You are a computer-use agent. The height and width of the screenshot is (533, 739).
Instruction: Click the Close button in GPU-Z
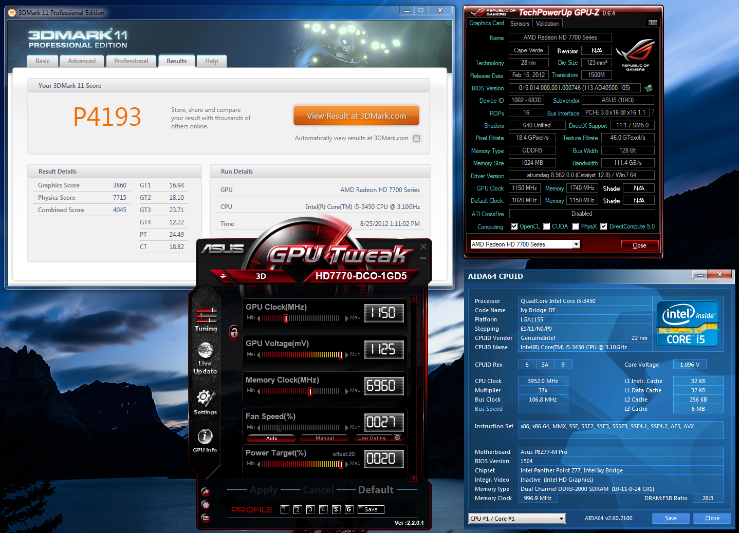[639, 245]
